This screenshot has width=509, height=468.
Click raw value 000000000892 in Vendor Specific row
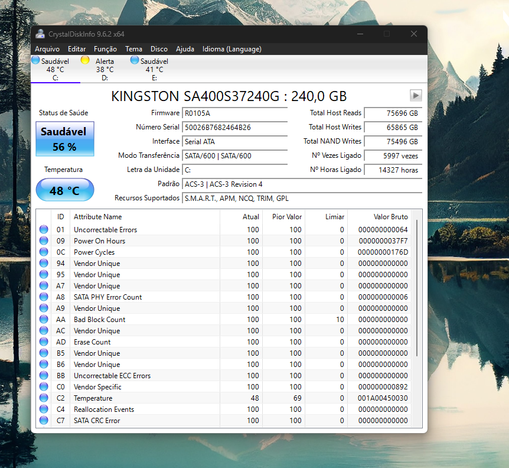coord(383,387)
